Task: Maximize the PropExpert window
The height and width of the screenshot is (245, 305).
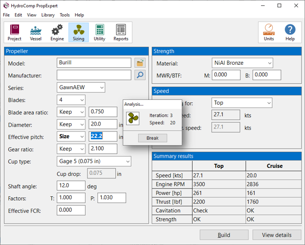Action: click(x=279, y=6)
